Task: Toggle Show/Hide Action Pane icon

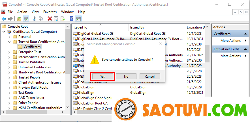Action: point(78,19)
